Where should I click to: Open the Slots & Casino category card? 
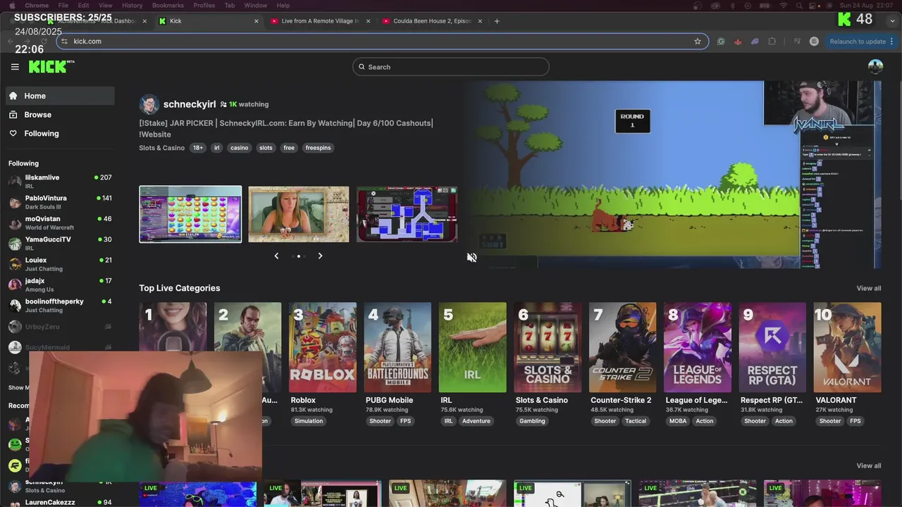(548, 348)
